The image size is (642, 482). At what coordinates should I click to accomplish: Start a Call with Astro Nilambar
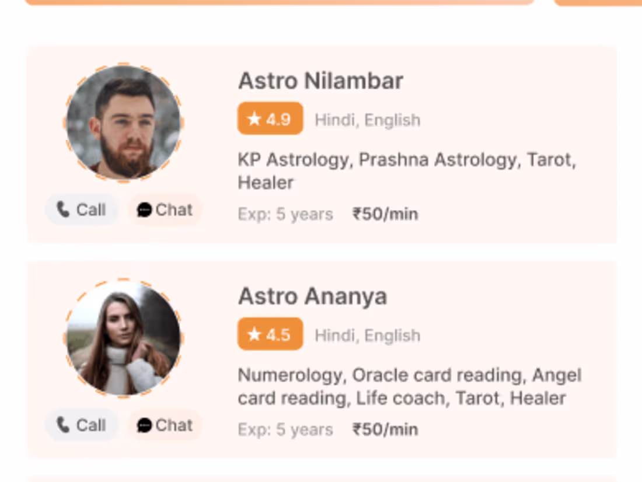coord(82,209)
